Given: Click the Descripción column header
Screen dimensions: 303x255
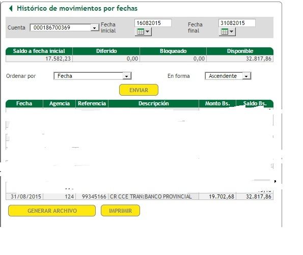Looking at the screenshot, I should coord(154,103).
